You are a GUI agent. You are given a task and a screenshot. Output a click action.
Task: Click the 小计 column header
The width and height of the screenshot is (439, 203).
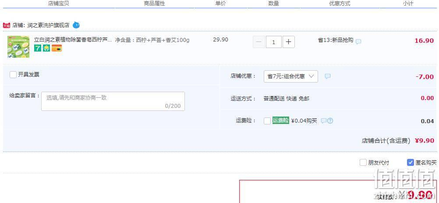coord(408,3)
